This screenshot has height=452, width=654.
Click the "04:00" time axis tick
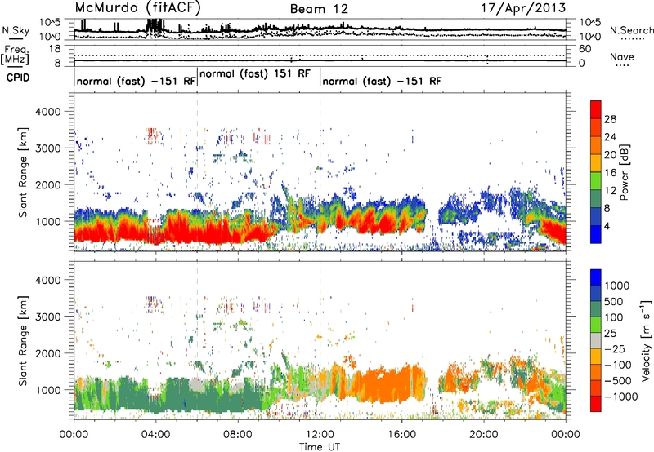pos(155,435)
